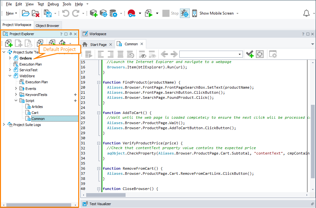Click the Save All icon

tap(48, 13)
